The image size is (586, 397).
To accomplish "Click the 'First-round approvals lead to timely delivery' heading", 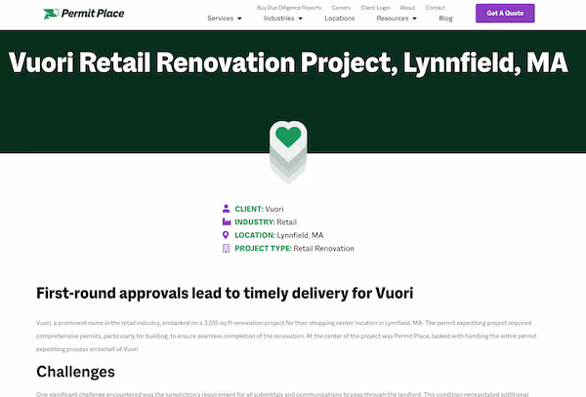I will tap(225, 293).
